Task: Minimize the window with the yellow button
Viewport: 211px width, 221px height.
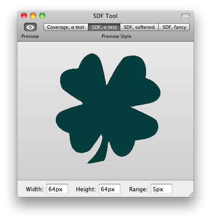Action: [x=33, y=16]
